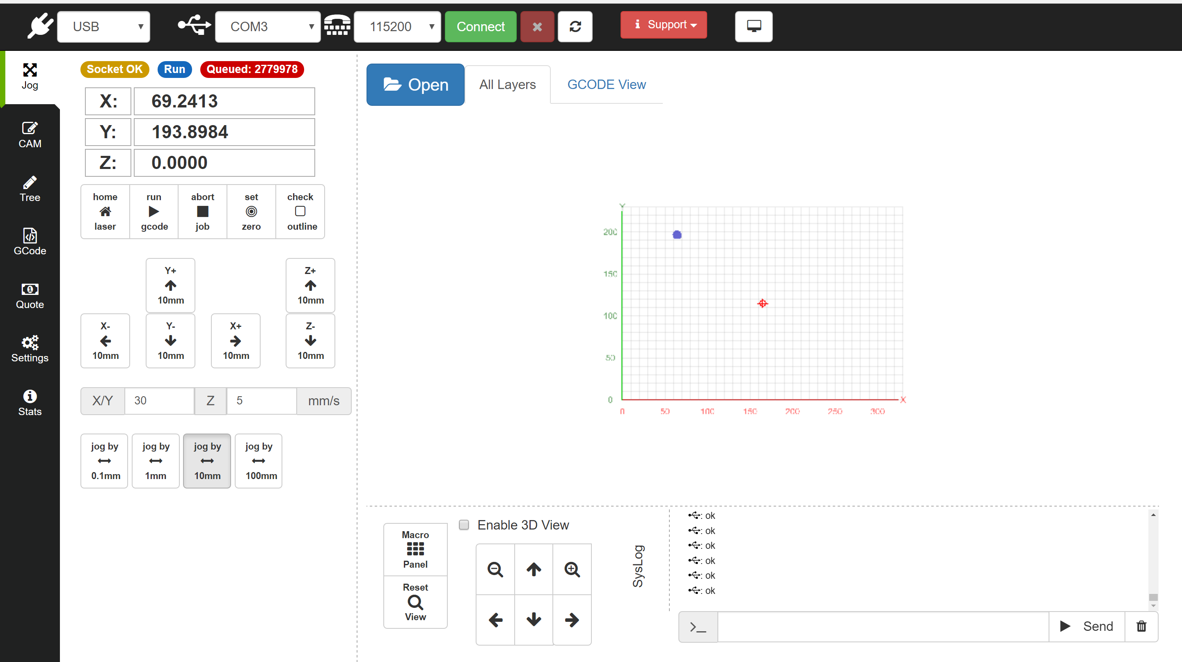Open the CAM sidebar panel
This screenshot has height=662, width=1182.
(30, 135)
